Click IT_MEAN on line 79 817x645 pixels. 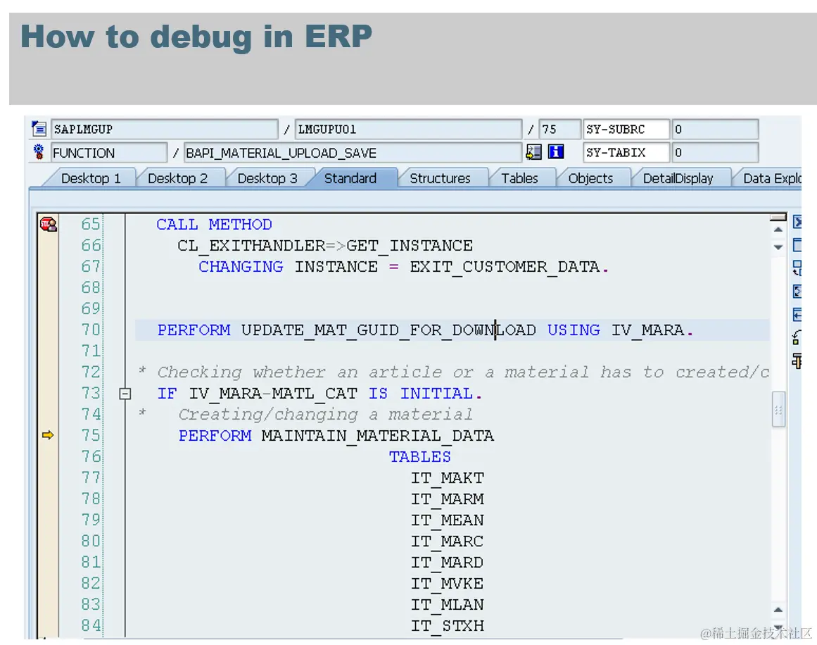pyautogui.click(x=448, y=520)
